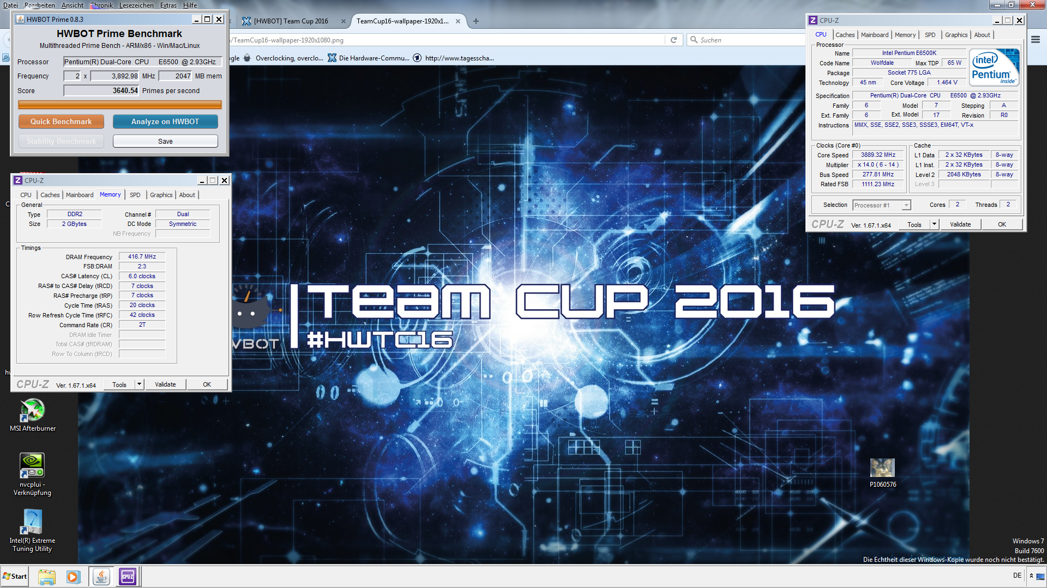
Task: Click Tools button in Memory CPU-Z window
Action: [x=119, y=384]
